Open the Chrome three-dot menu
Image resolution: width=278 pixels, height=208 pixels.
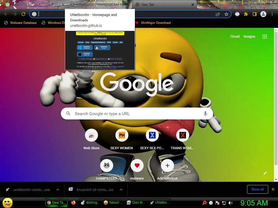(272, 14)
